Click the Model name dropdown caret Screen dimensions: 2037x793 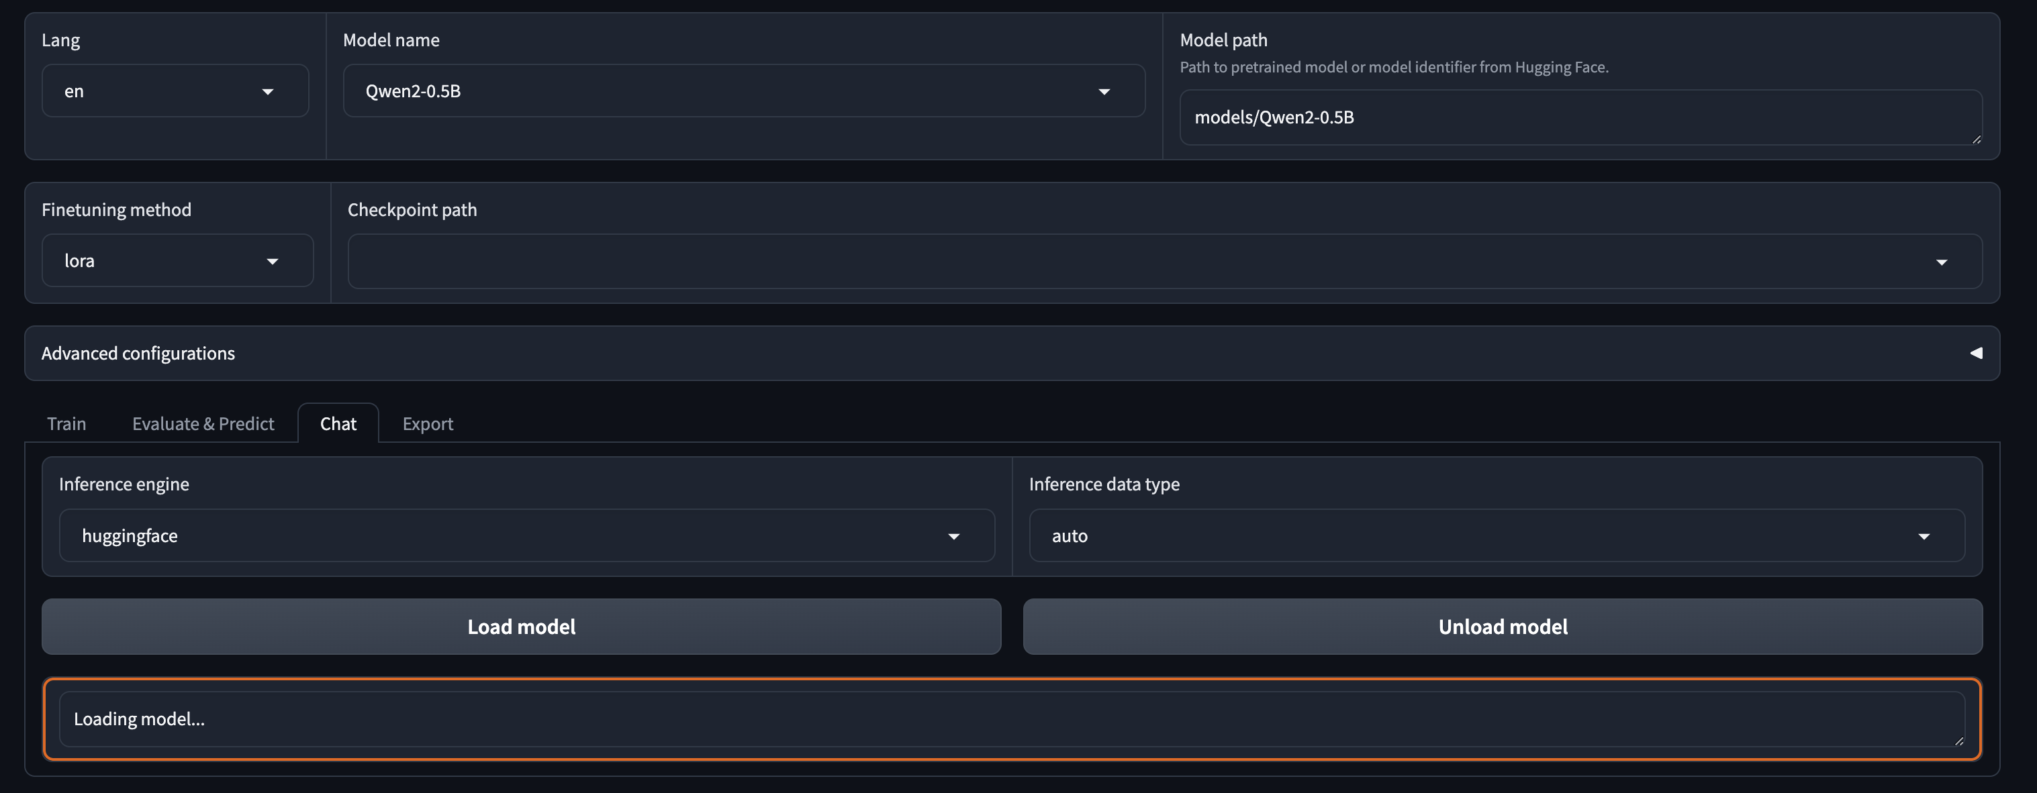coord(1104,92)
